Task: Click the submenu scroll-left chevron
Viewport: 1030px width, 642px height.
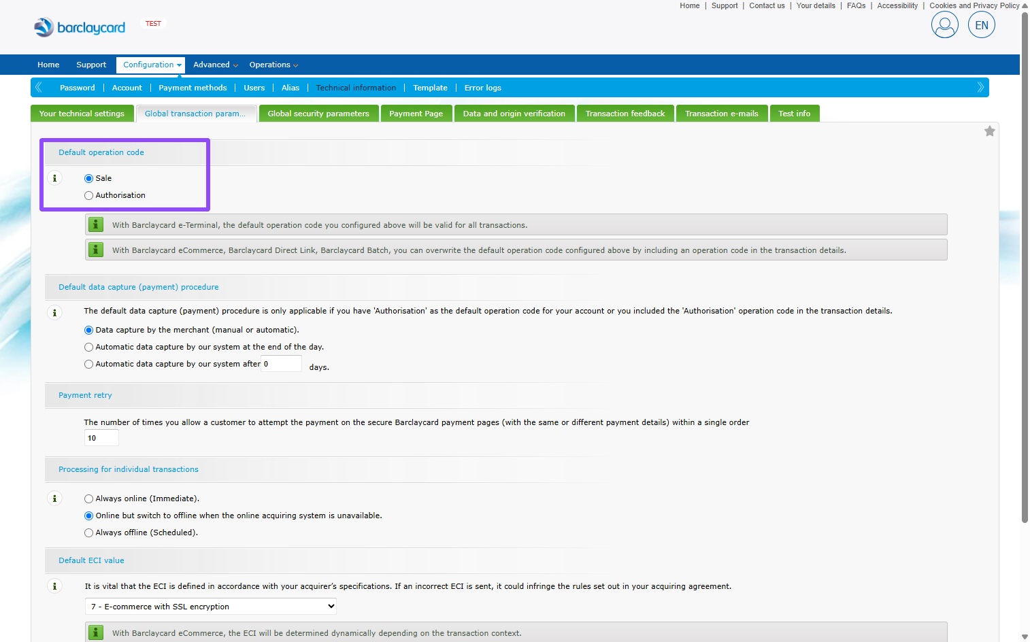Action: point(39,87)
